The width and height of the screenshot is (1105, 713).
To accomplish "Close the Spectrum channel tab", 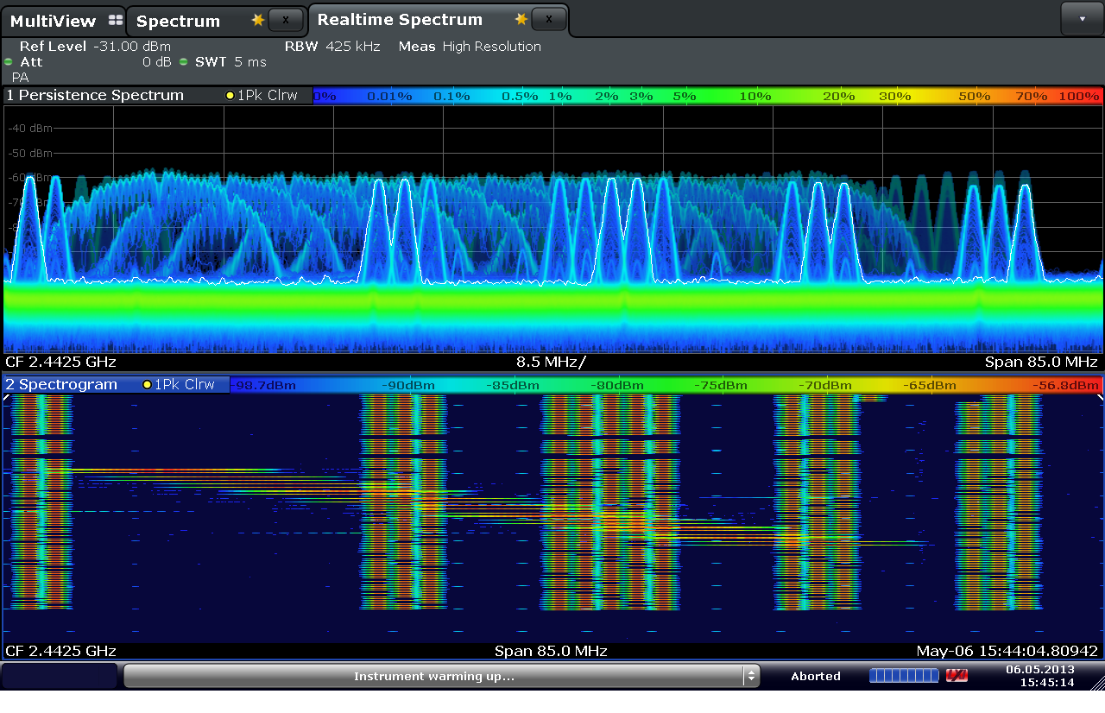I will (x=286, y=20).
